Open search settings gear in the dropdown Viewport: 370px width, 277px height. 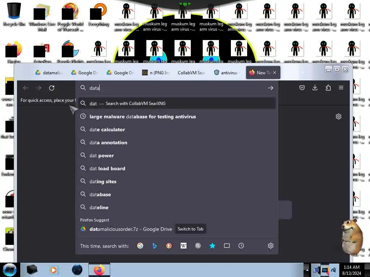pyautogui.click(x=271, y=246)
